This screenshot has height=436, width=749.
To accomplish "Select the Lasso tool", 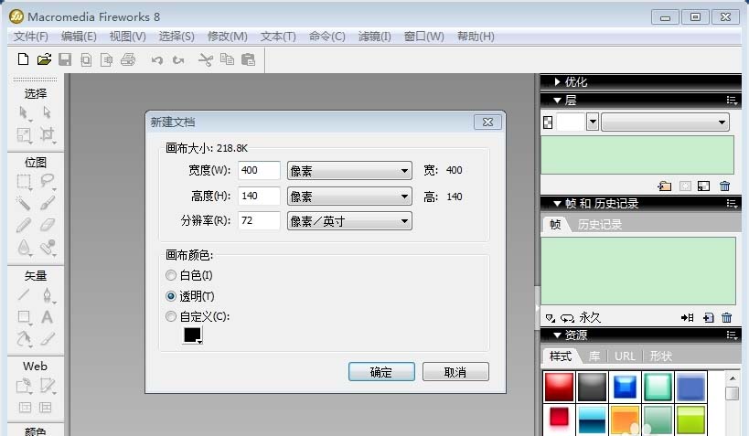I will pos(48,181).
